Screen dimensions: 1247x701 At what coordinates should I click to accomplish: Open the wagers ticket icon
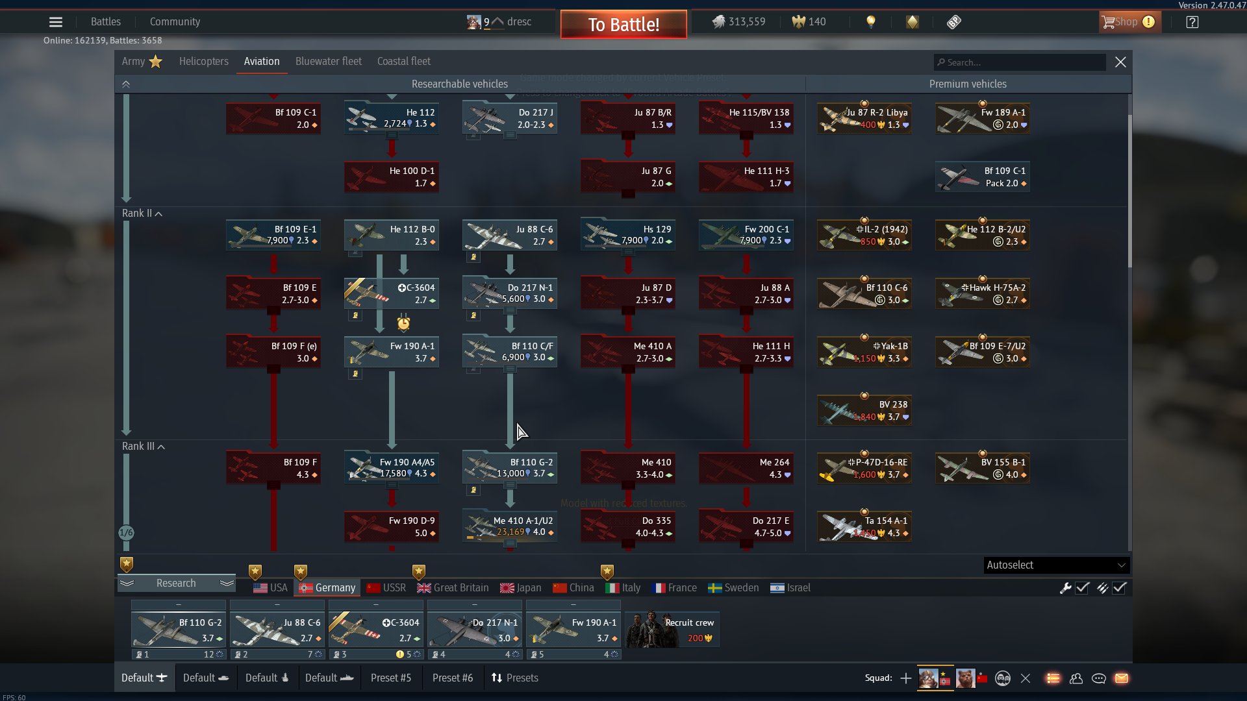pos(953,22)
